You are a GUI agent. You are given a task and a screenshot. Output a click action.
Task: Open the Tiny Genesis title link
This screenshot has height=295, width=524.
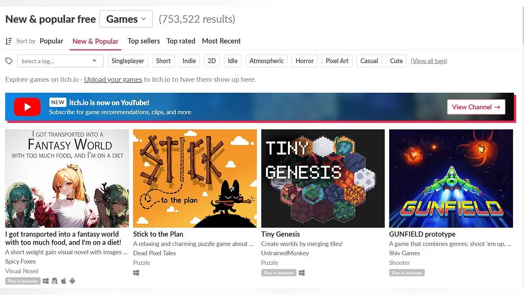pyautogui.click(x=280, y=234)
